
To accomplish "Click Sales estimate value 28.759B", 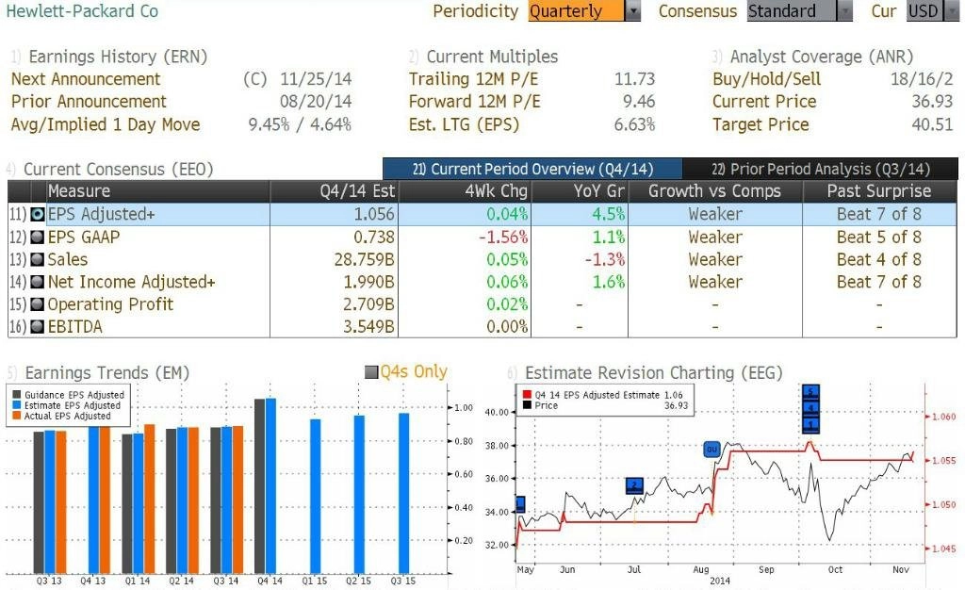I will pos(365,259).
